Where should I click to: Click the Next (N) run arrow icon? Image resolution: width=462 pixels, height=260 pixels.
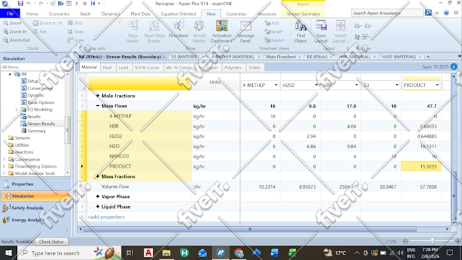click(x=60, y=3)
